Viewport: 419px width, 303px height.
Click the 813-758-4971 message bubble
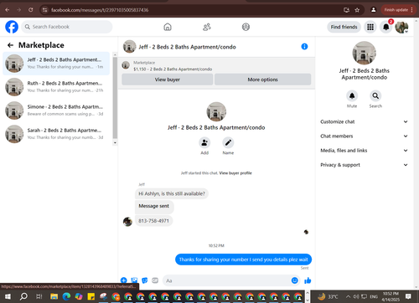[153, 221]
